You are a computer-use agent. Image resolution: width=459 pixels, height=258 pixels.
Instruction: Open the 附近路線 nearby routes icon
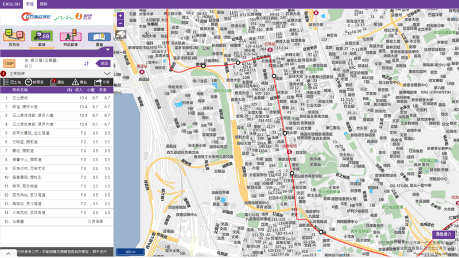point(71,36)
